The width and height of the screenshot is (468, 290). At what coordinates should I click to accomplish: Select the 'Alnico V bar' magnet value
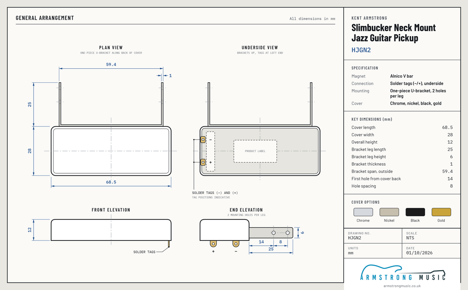[x=402, y=77]
